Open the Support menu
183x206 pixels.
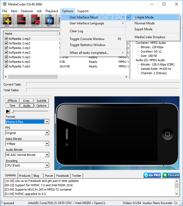point(83,11)
